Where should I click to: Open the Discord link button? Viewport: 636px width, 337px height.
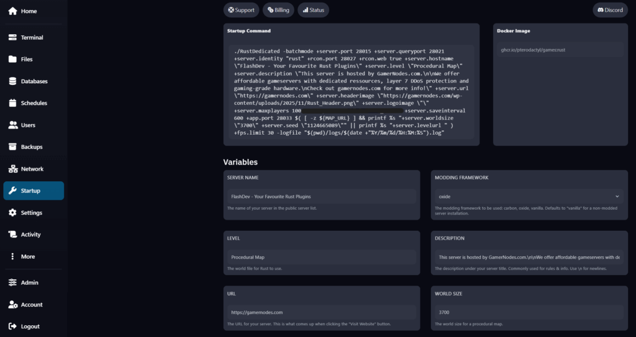610,10
